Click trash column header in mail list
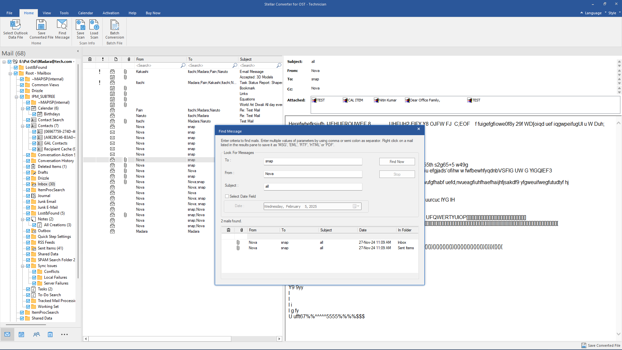This screenshot has height=350, width=622. pos(90,59)
